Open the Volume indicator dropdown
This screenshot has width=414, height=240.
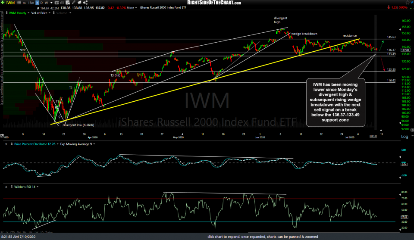tap(70, 13)
